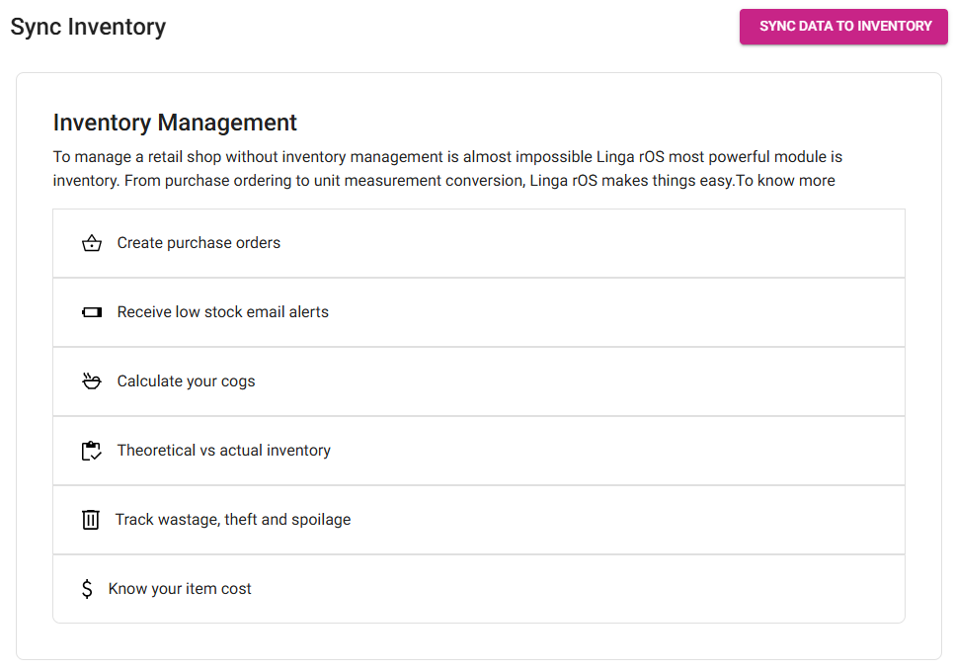Image resolution: width=955 pixels, height=672 pixels.
Task: Click the bowl icon beside Calculate your cogs
Action: pos(92,381)
